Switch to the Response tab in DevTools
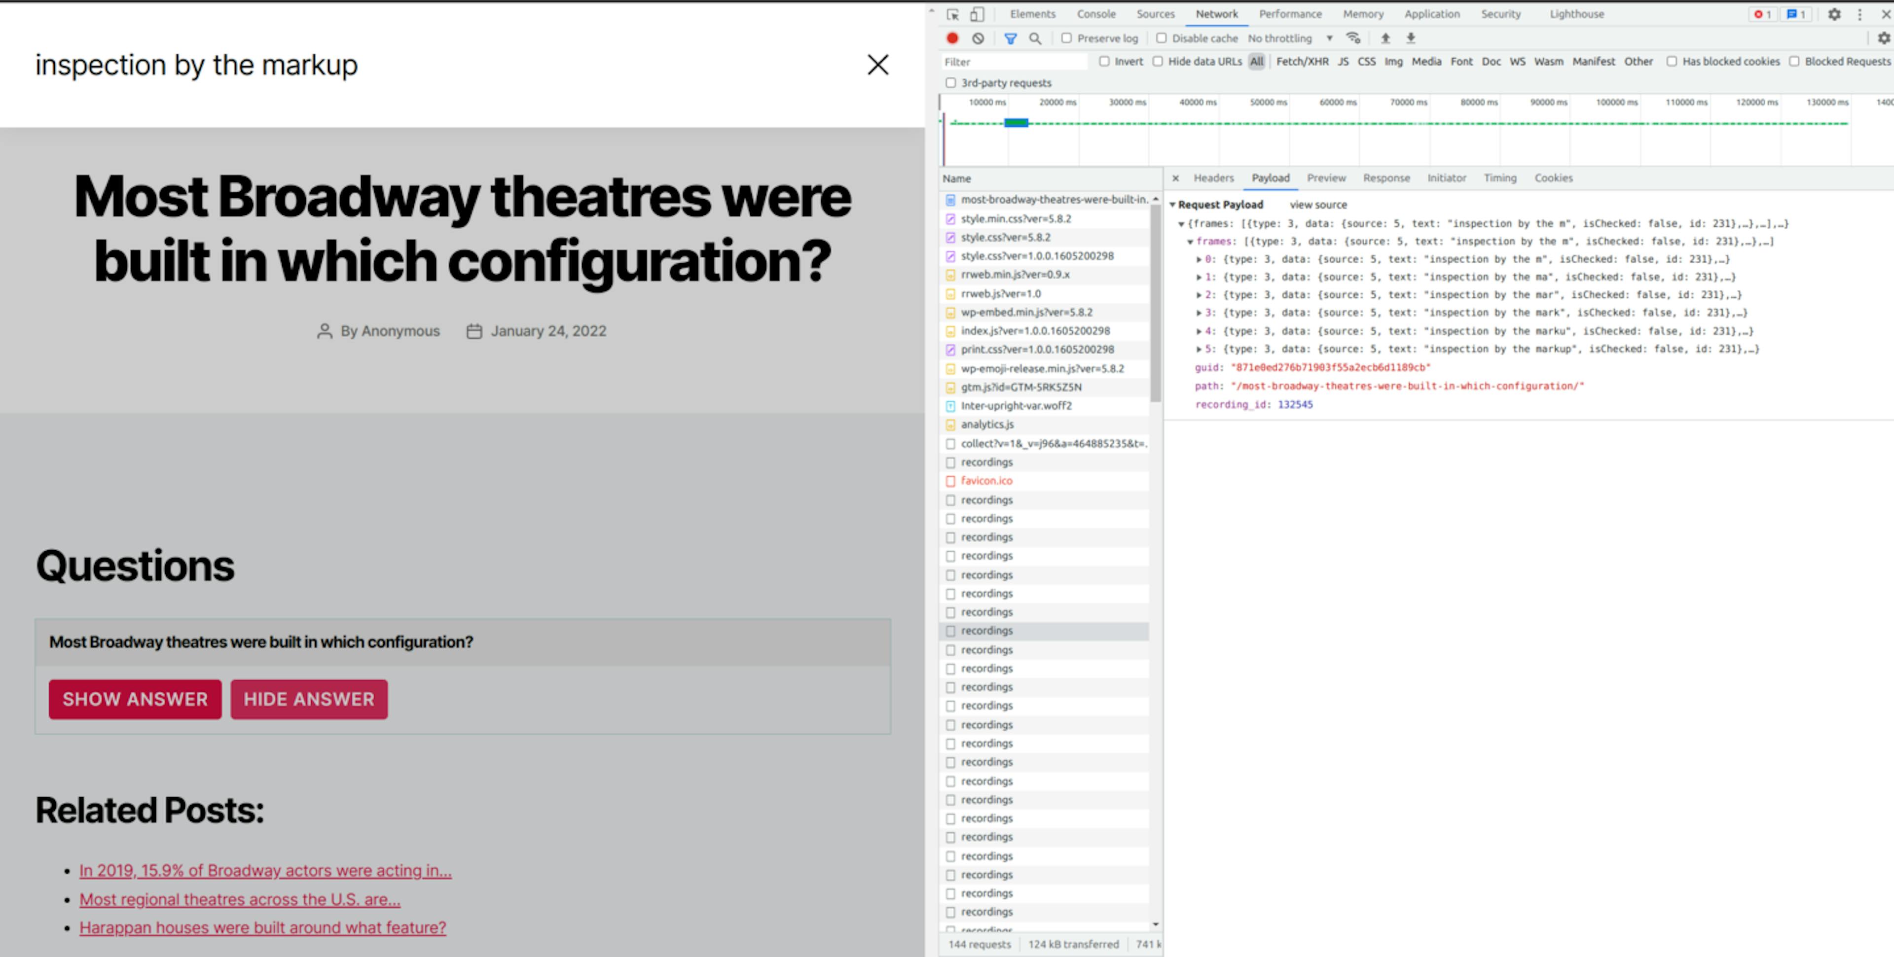Screen dimensions: 1894x957 pyautogui.click(x=1386, y=177)
